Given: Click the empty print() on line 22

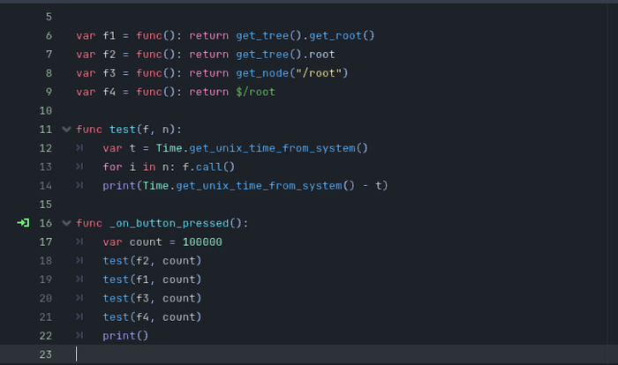Looking at the screenshot, I should (x=125, y=336).
